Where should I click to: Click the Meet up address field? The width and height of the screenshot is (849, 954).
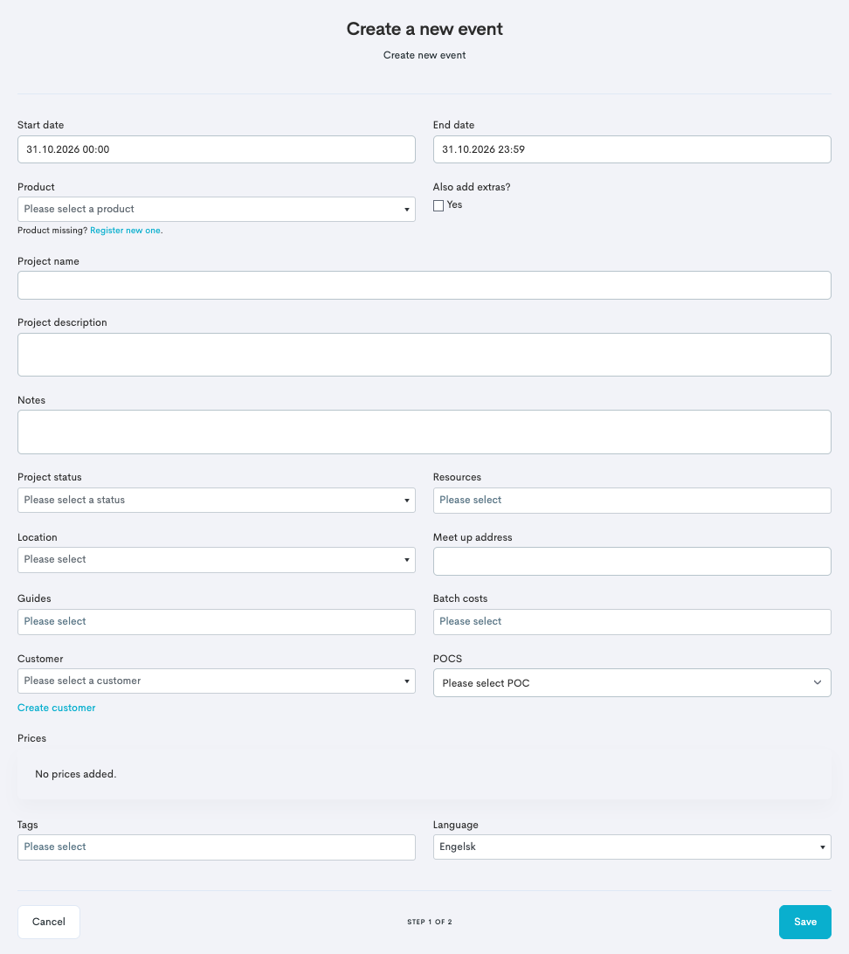pyautogui.click(x=632, y=561)
